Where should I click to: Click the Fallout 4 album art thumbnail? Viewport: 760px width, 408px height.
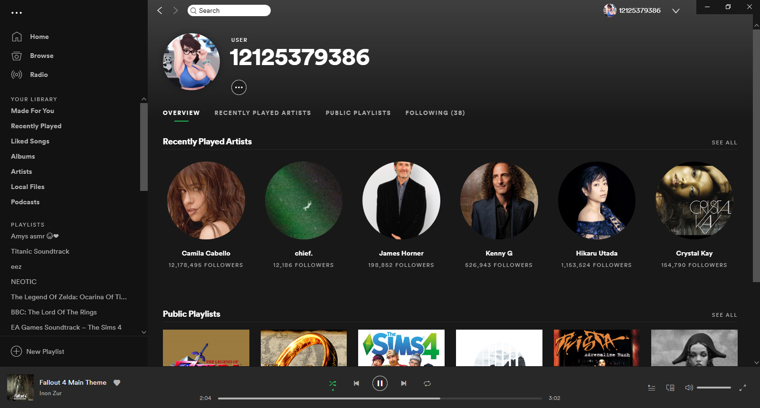coord(20,388)
